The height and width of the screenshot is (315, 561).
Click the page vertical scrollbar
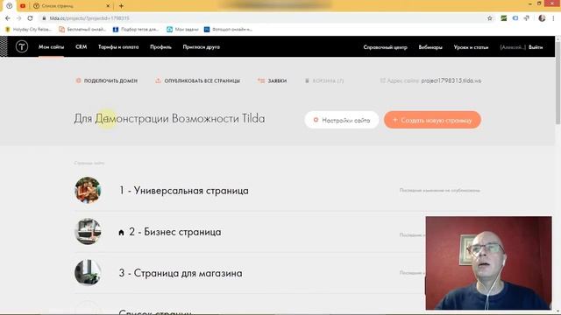tap(557, 82)
